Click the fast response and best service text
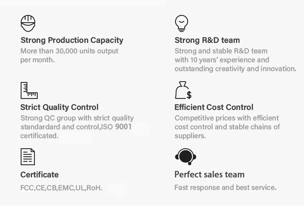This screenshot has height=206, width=304. coord(225,187)
